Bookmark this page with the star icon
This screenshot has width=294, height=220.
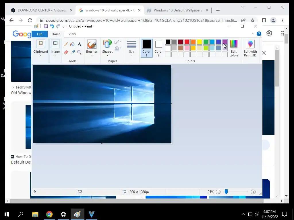click(253, 20)
